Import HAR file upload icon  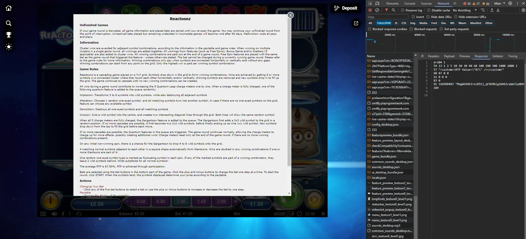[x=492, y=10]
